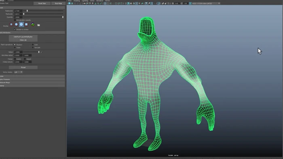Click the Radius(U) value field
Screen dimensions: 283x159
pos(18,11)
